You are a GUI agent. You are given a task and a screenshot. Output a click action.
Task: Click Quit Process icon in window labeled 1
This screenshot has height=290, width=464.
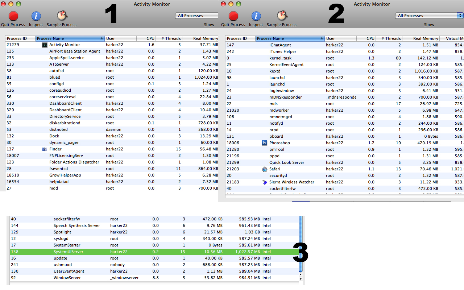coord(13,16)
